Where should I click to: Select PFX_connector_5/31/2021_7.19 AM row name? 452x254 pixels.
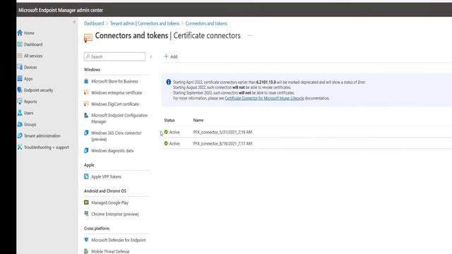pos(222,132)
